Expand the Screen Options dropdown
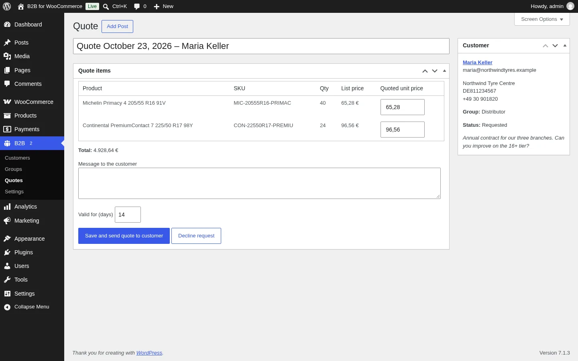The image size is (578, 361). coord(542,19)
